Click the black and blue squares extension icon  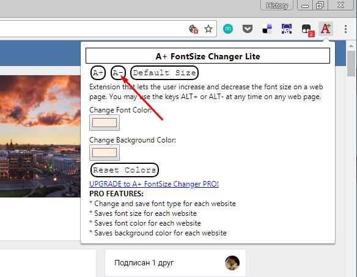[267, 29]
